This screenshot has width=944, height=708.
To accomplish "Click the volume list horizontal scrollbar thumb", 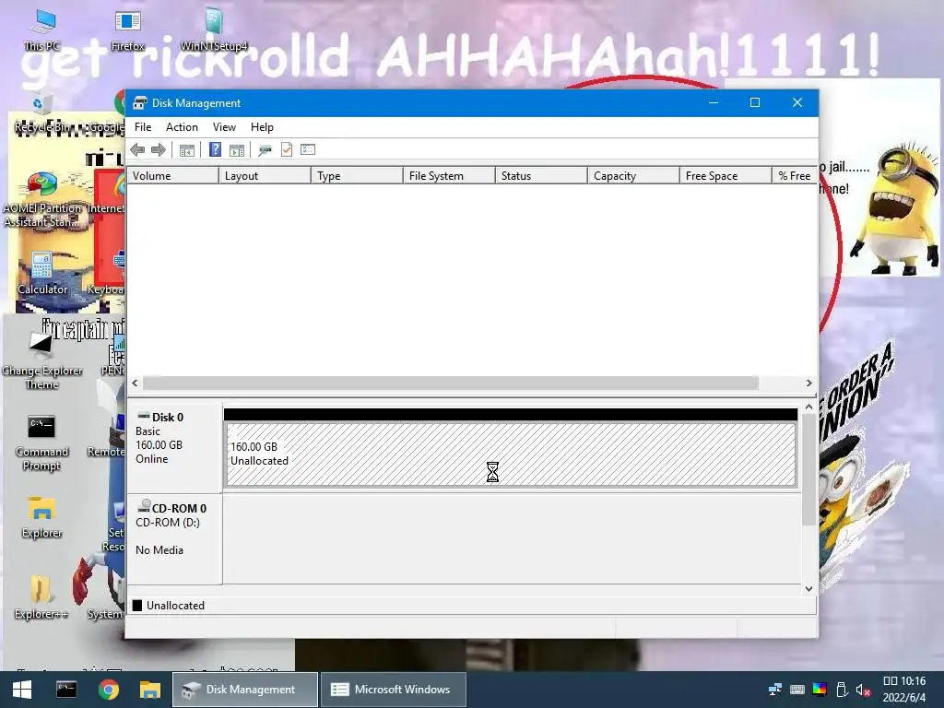I will (450, 383).
